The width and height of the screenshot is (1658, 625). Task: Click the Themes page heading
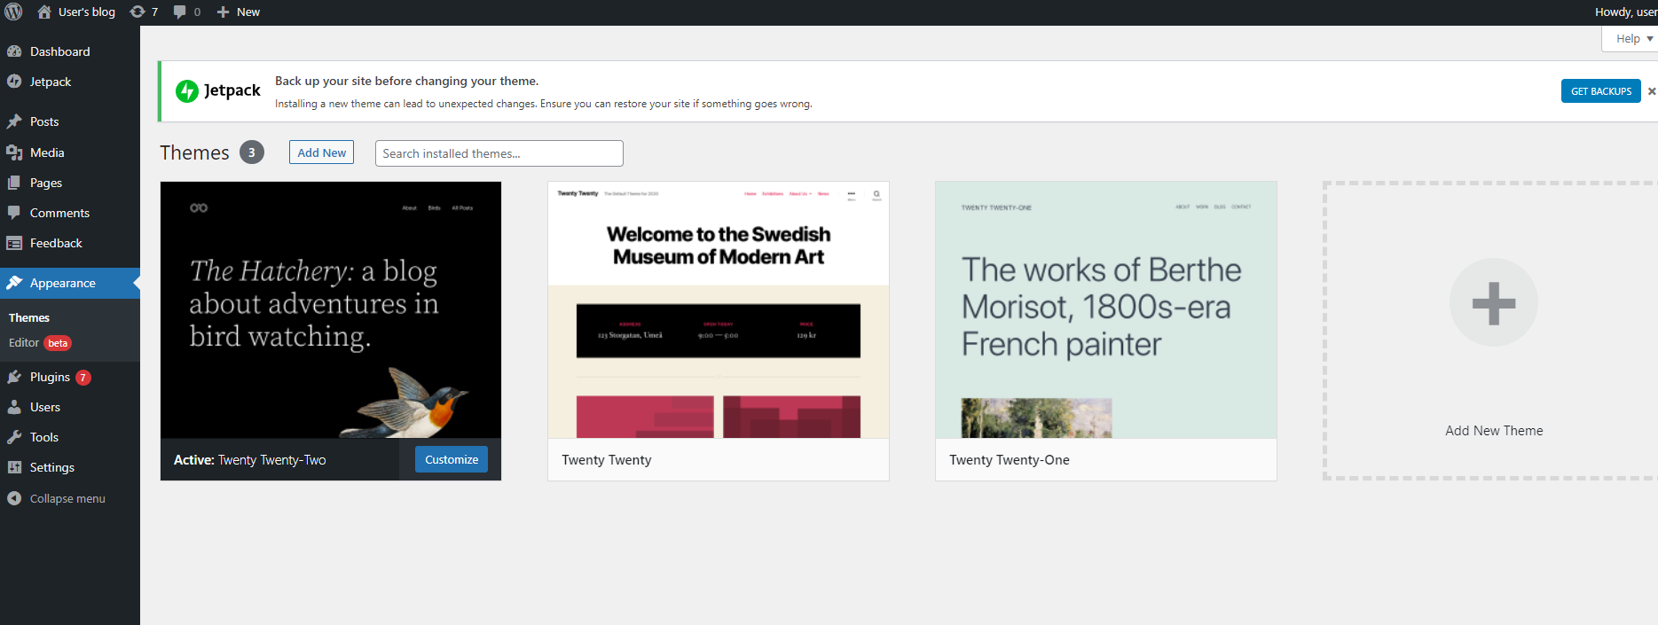click(x=194, y=152)
